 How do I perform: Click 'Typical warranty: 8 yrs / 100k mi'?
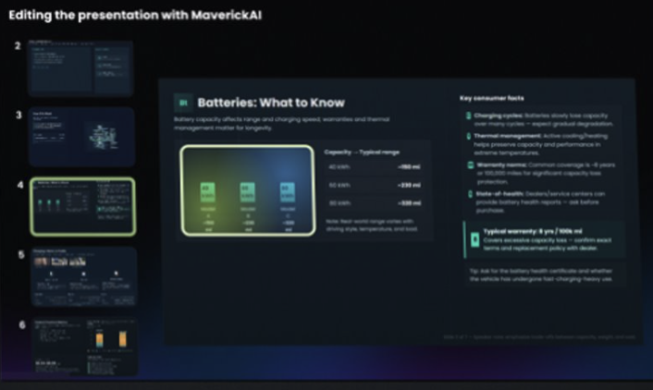click(x=533, y=231)
